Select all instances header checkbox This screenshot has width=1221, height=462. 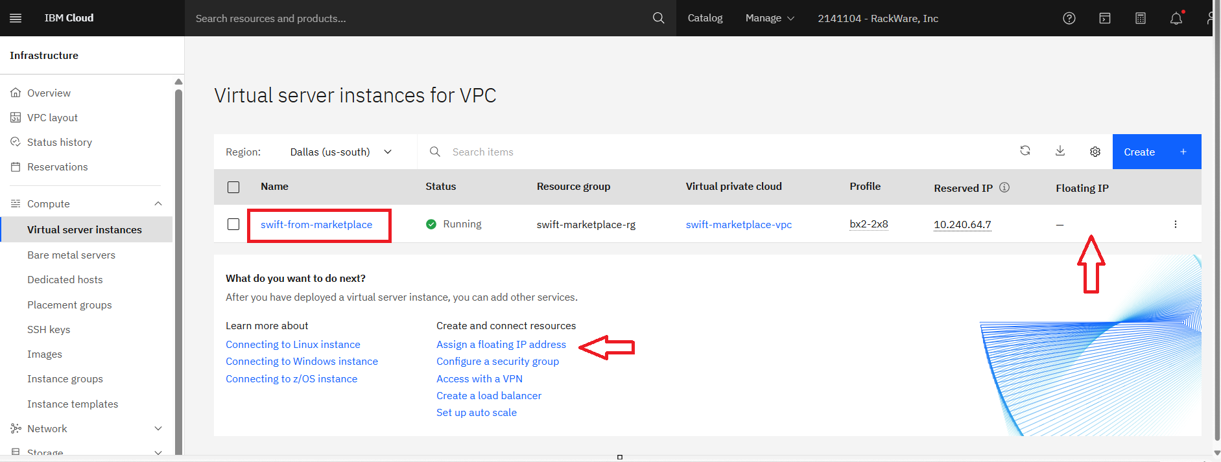click(x=233, y=187)
